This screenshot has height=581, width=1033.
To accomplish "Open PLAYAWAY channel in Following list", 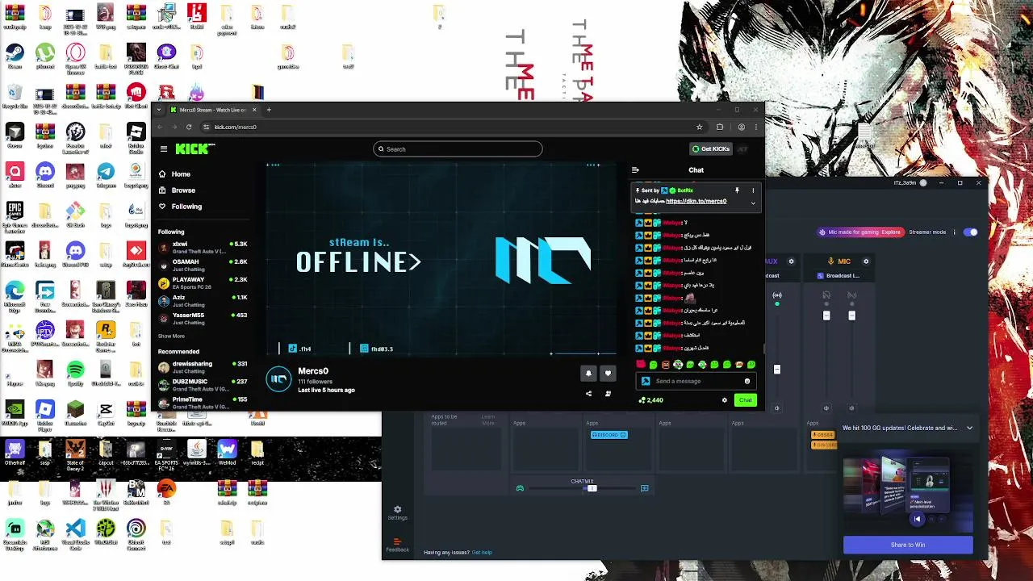I will click(x=203, y=282).
